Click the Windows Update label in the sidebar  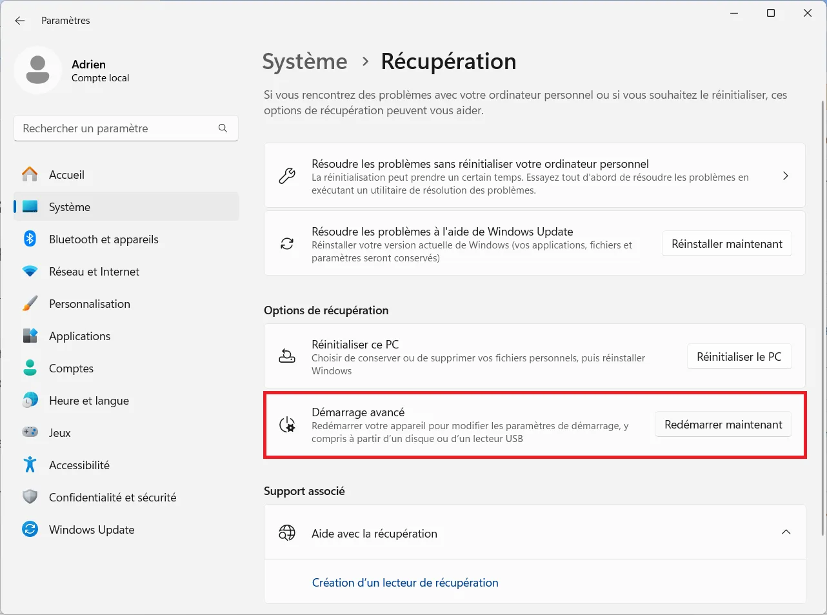click(x=92, y=530)
